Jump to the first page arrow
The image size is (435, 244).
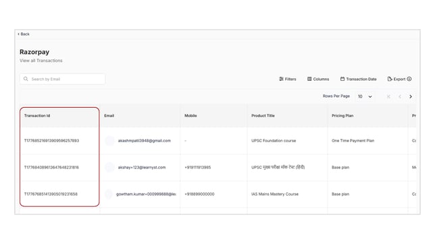[x=388, y=96]
